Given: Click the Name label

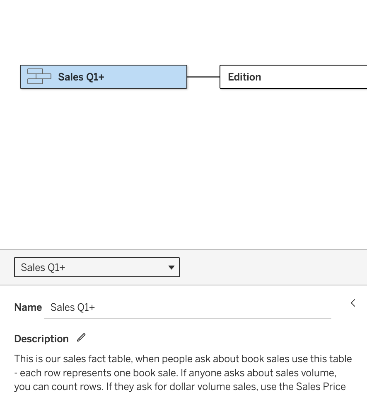Looking at the screenshot, I should (x=28, y=307).
